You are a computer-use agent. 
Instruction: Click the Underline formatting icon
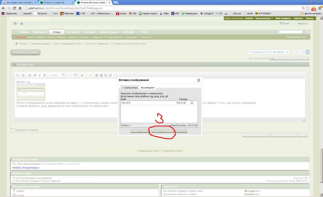pos(44,75)
